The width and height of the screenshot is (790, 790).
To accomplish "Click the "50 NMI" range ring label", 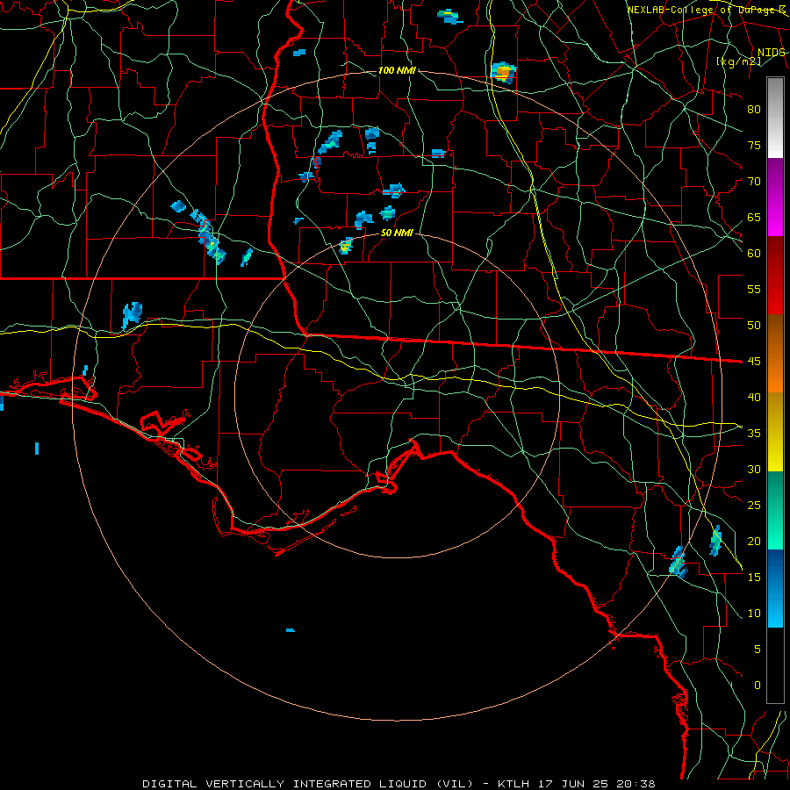I will (x=397, y=233).
